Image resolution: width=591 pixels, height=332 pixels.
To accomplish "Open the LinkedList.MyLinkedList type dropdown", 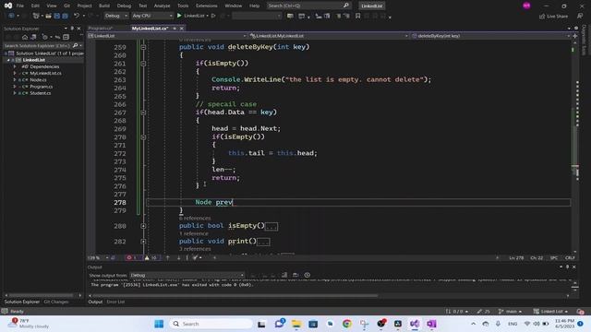I will click(329, 36).
